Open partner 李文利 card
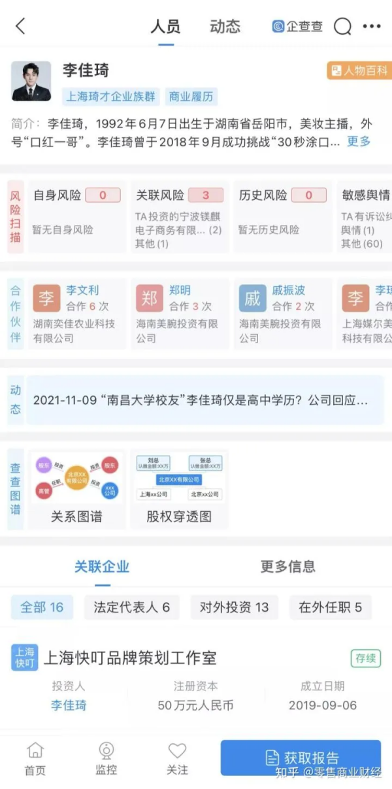Image resolution: width=392 pixels, height=789 pixels. 76,313
